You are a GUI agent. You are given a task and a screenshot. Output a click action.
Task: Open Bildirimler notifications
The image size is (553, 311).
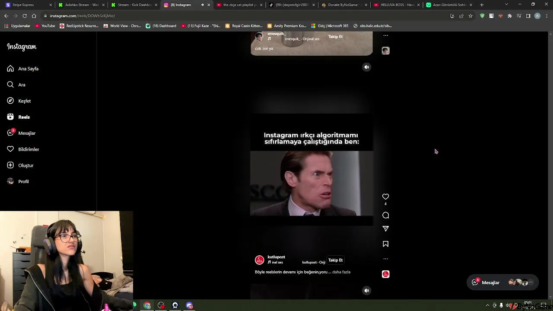tap(23, 149)
